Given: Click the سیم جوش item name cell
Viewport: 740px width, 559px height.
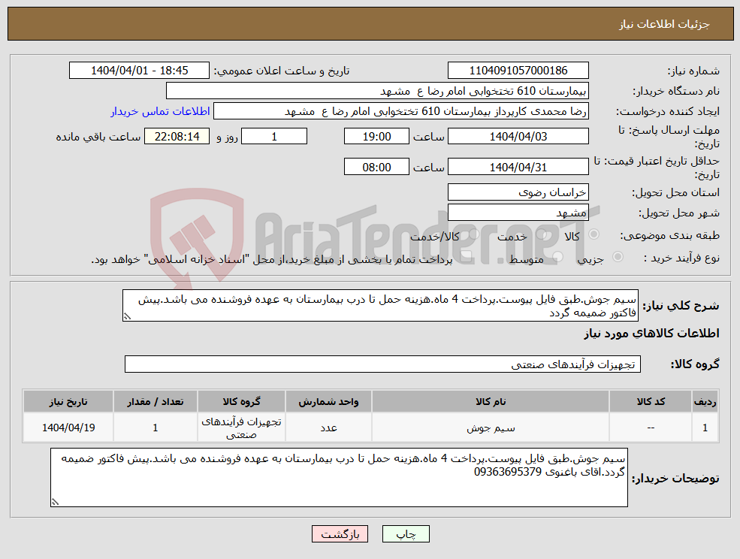Looking at the screenshot, I should tap(491, 428).
